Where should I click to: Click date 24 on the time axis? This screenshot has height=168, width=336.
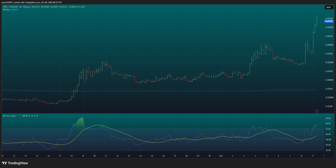point(140,156)
